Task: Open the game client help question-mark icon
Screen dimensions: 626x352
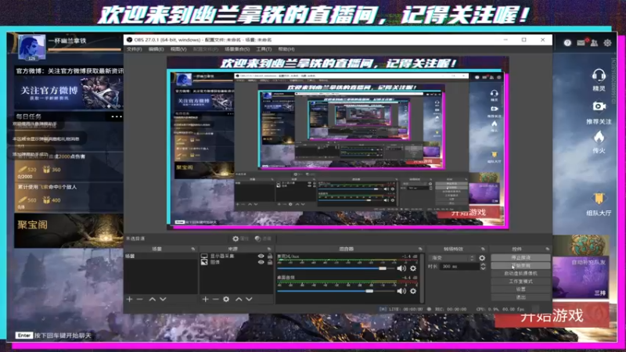Action: [567, 43]
